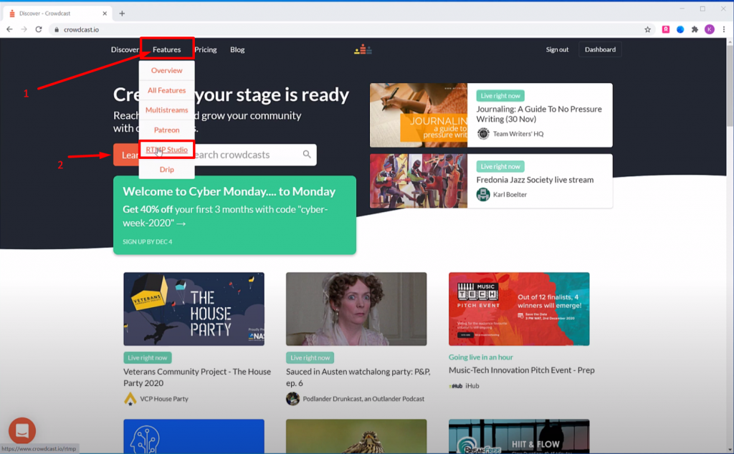
Task: Open the bird photo event thumbnail
Action: pyautogui.click(x=356, y=436)
